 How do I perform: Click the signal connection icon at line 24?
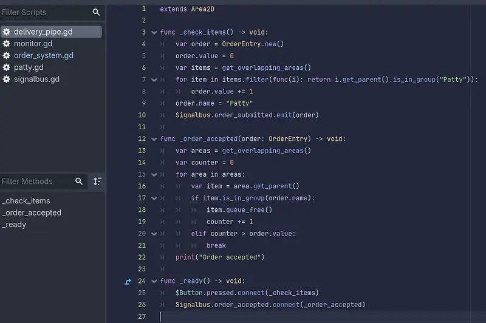(x=128, y=281)
